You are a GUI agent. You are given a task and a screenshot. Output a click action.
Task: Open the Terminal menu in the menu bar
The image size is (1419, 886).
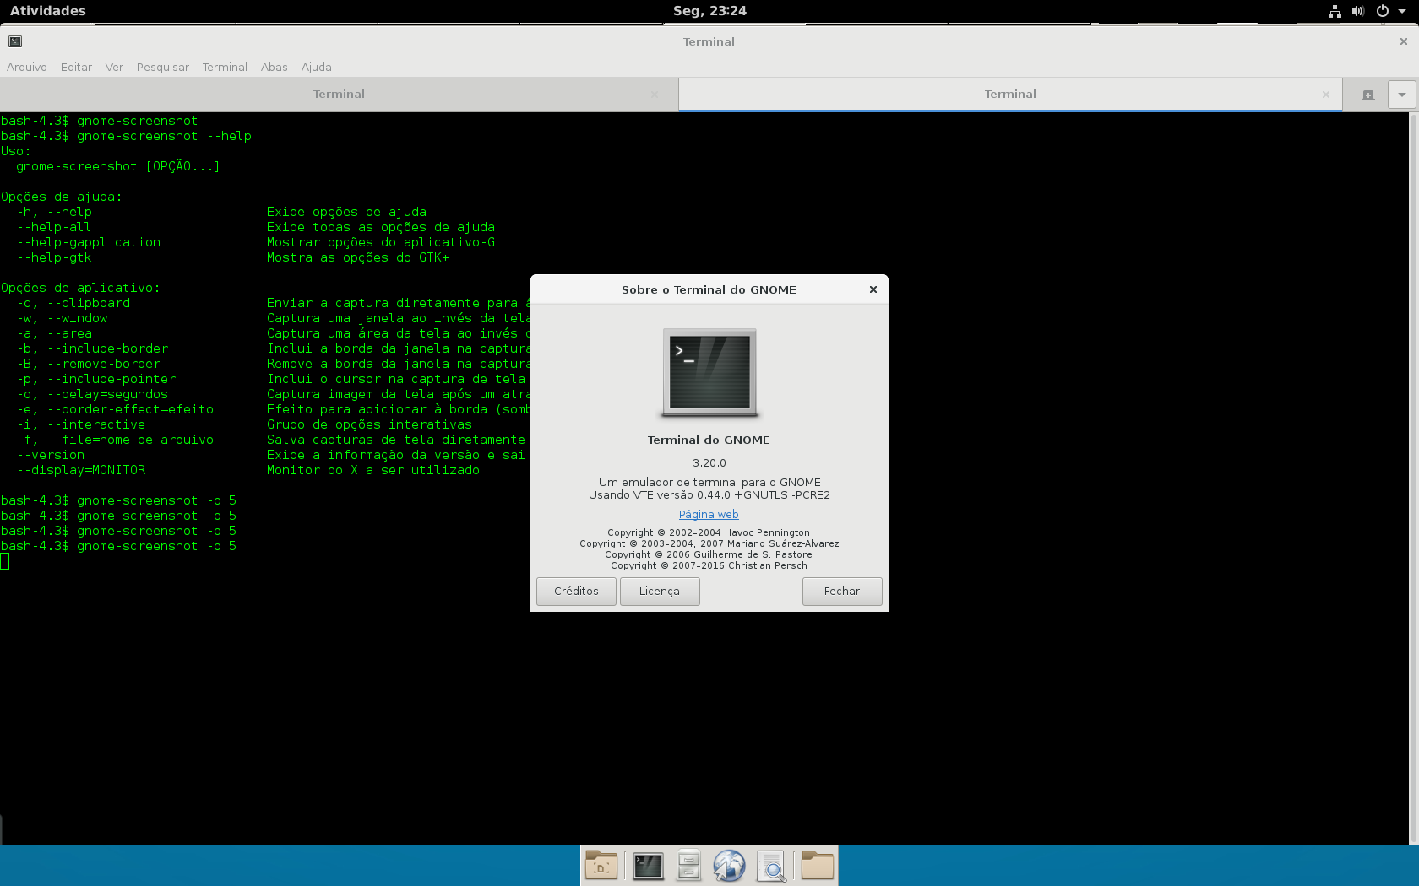click(225, 67)
